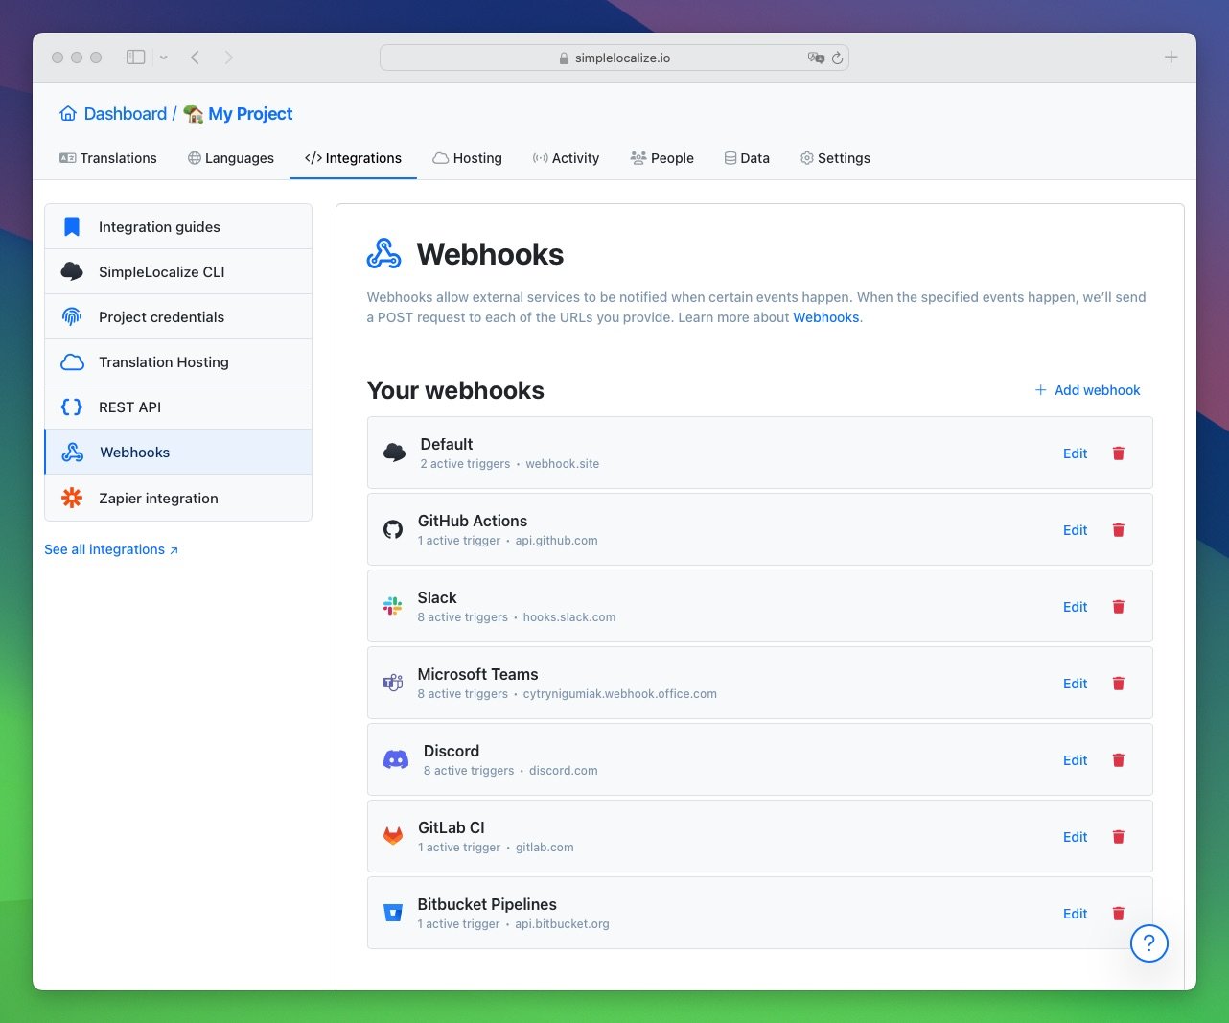Delete the Slack webhook
Viewport: 1229px width, 1023px height.
(x=1118, y=607)
